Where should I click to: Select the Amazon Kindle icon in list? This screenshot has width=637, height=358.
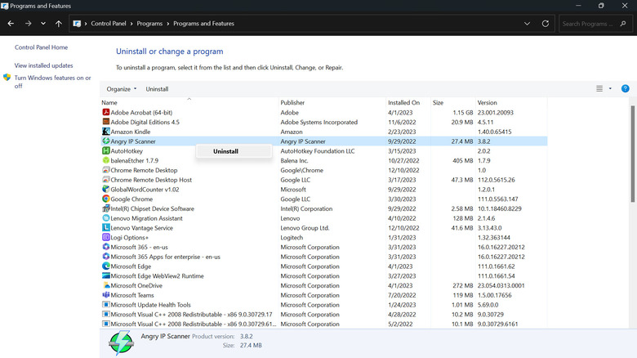tap(106, 131)
